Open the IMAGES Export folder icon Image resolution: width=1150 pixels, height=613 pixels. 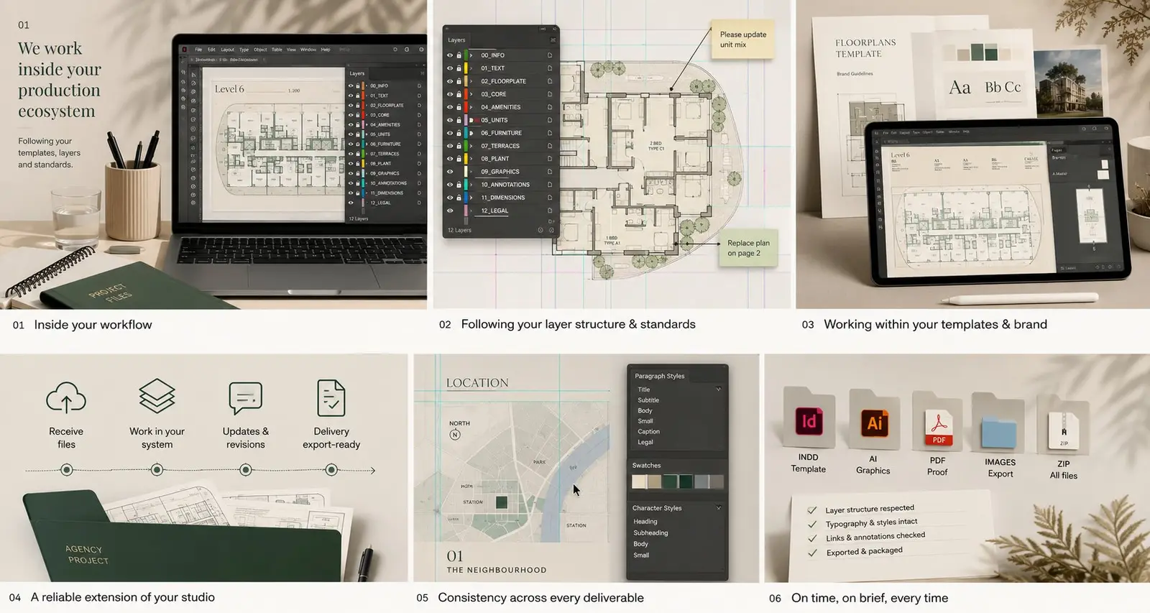pyautogui.click(x=999, y=425)
